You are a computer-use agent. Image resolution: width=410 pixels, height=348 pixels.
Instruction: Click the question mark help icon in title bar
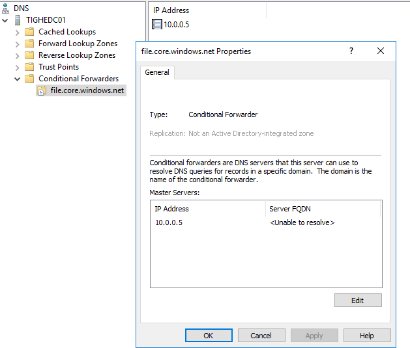pyautogui.click(x=351, y=51)
